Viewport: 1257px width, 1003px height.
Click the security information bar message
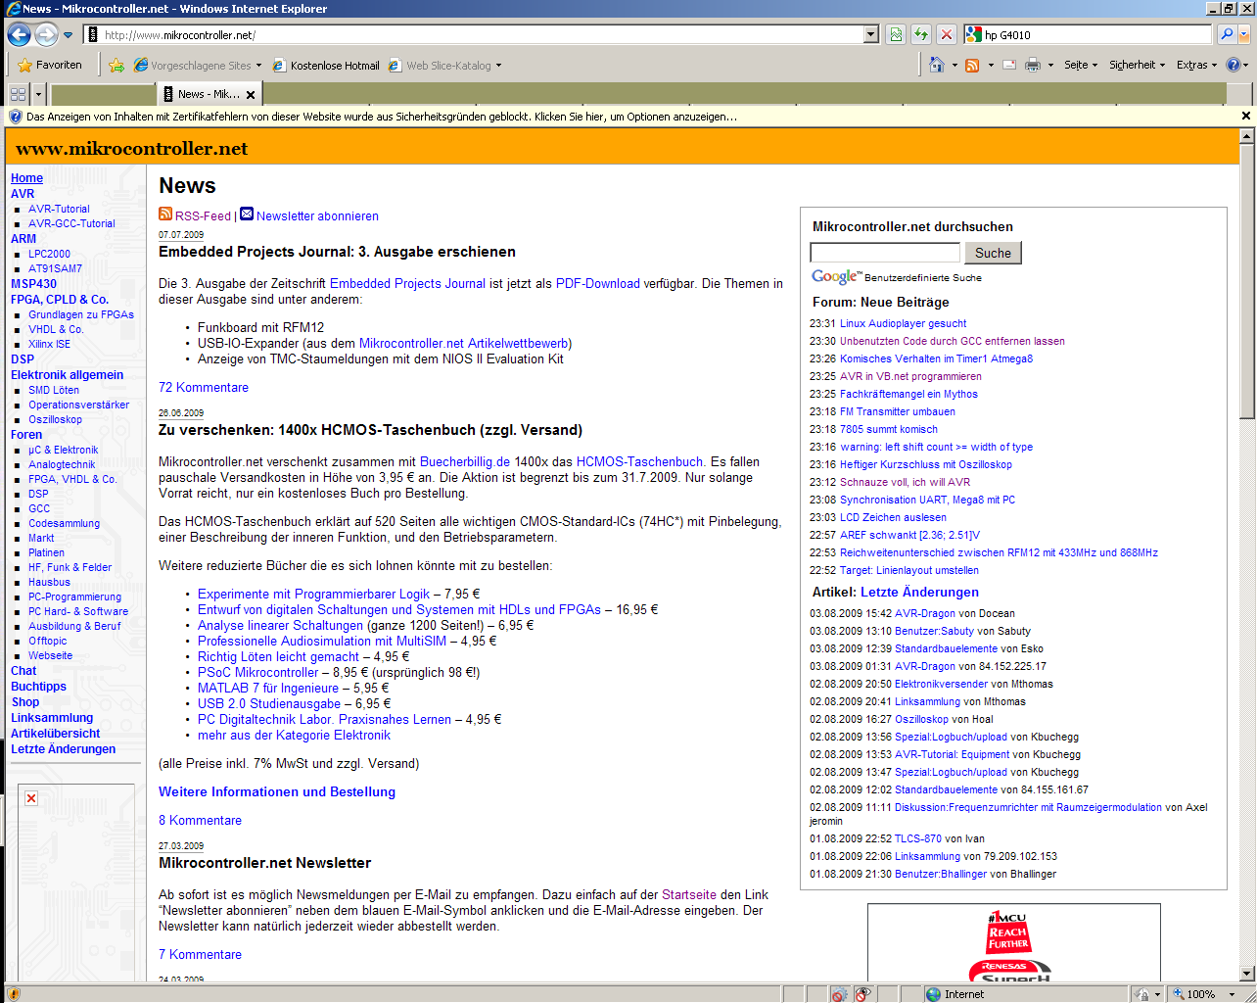click(382, 117)
